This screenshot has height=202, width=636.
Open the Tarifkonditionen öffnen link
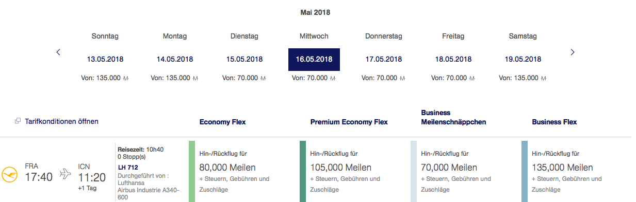pos(61,121)
